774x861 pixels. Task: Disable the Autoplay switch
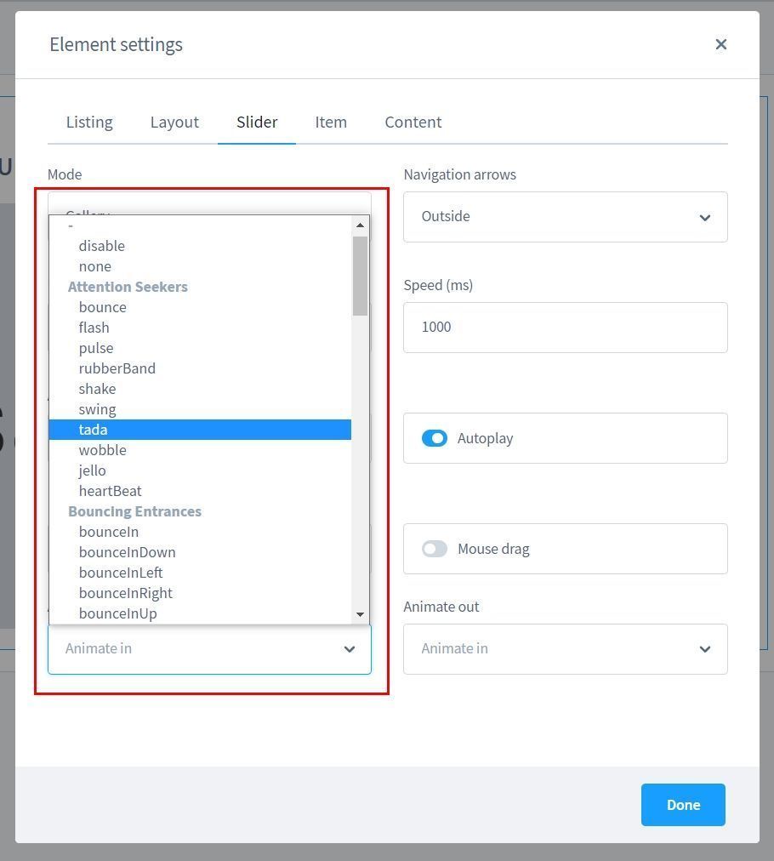coord(435,438)
